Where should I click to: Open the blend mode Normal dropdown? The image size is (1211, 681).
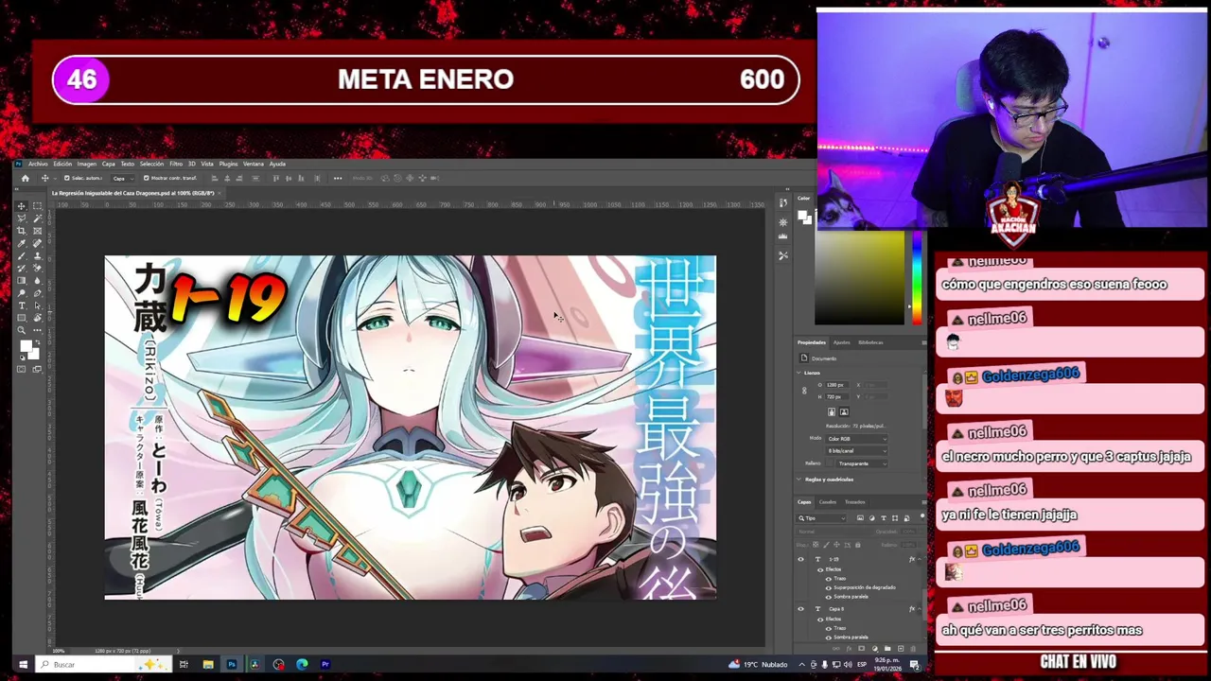pyautogui.click(x=833, y=532)
